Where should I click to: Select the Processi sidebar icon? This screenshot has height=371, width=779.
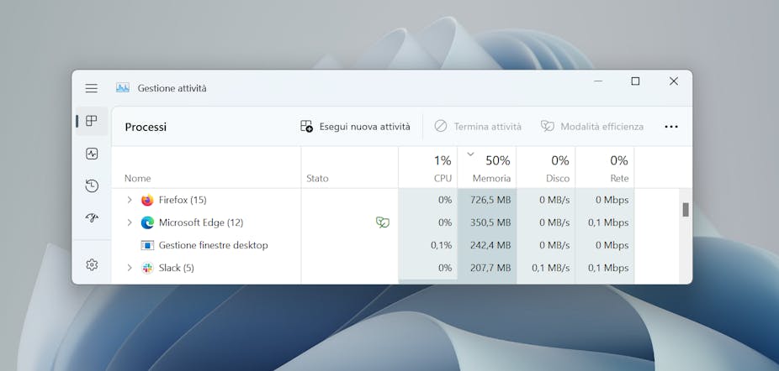point(92,122)
